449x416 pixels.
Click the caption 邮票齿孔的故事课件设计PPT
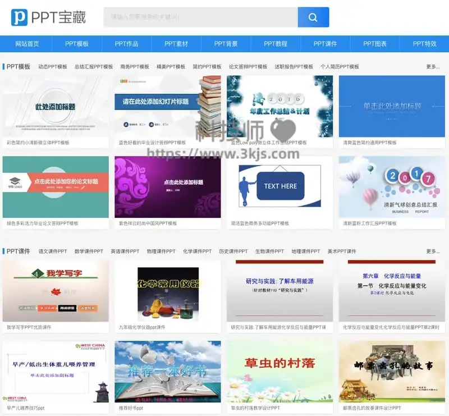point(372,408)
